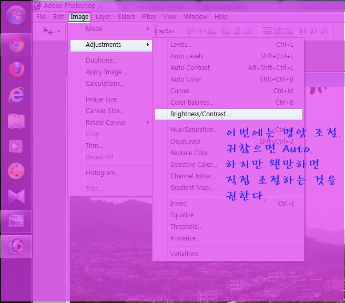Select Channel Mixer... adjustment

pyautogui.click(x=193, y=176)
